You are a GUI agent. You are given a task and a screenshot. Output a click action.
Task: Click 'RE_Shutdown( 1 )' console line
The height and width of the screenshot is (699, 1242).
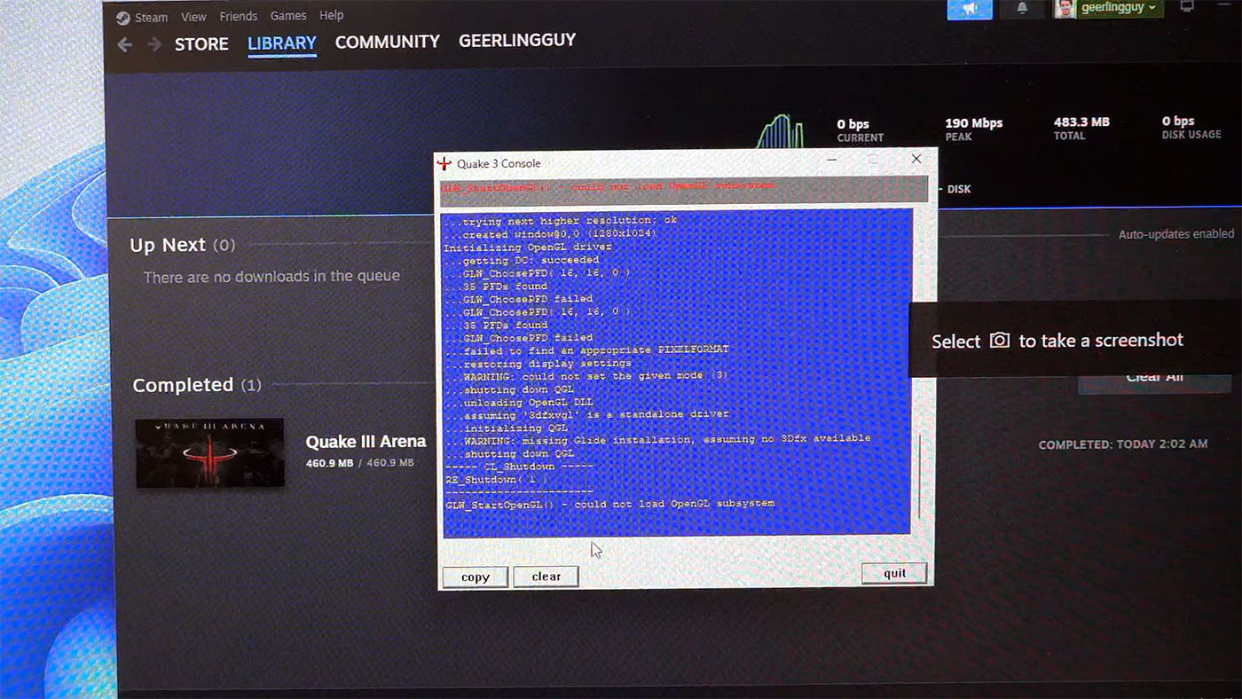(497, 479)
